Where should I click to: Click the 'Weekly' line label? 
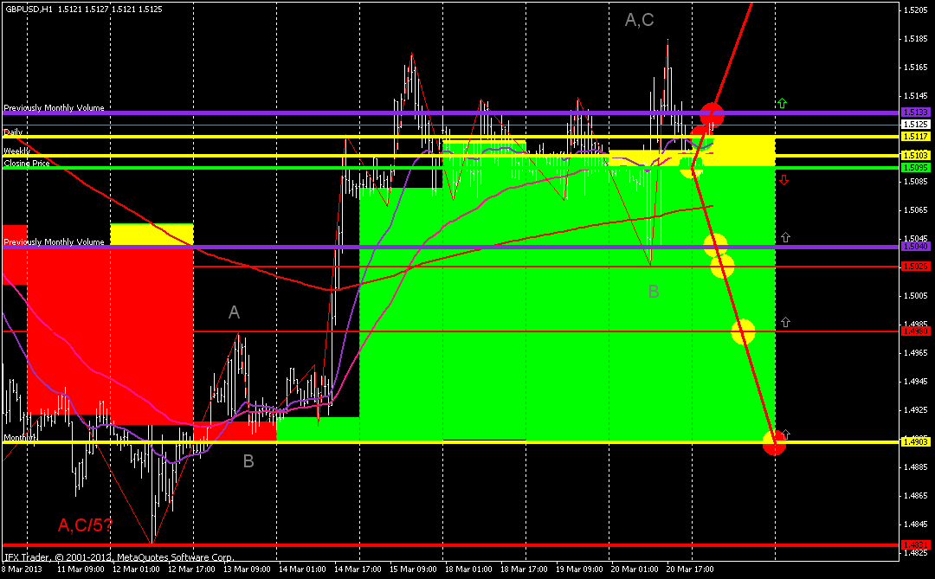16,151
